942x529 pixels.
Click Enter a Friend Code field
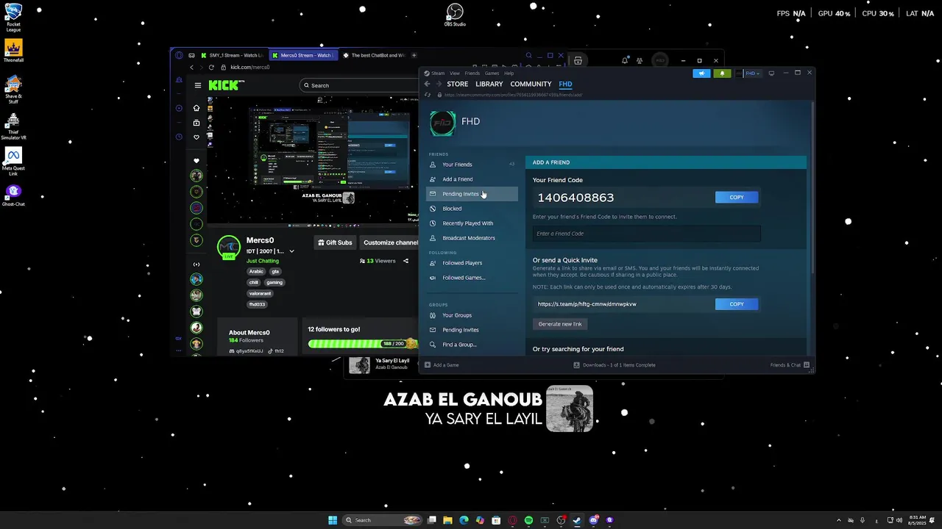pyautogui.click(x=647, y=234)
